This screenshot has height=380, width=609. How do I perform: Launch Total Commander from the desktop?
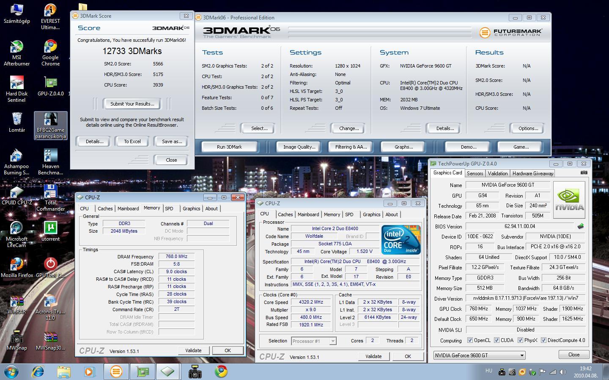click(50, 198)
